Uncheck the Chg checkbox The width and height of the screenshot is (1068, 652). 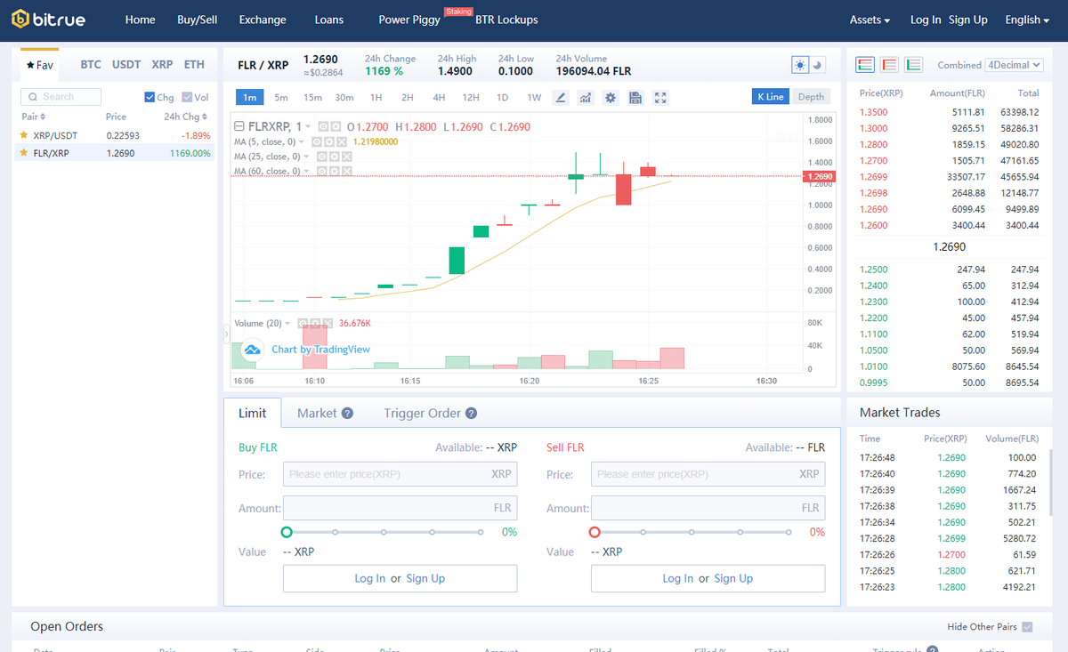click(x=150, y=97)
